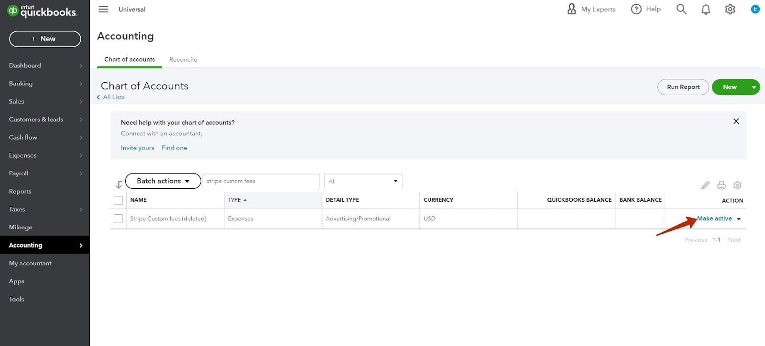The width and height of the screenshot is (765, 346).
Task: Open the All account type filter dropdown
Action: (x=363, y=181)
